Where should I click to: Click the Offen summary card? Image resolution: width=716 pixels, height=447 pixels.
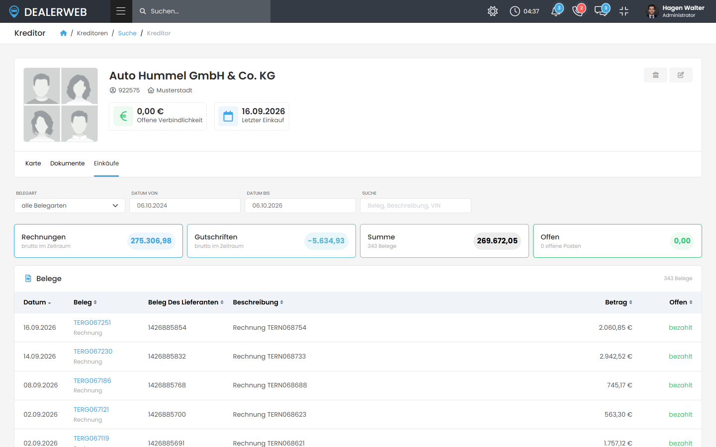tap(618, 241)
